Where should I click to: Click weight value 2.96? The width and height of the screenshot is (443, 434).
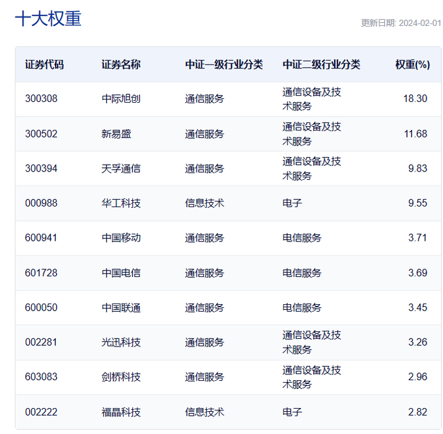click(418, 377)
